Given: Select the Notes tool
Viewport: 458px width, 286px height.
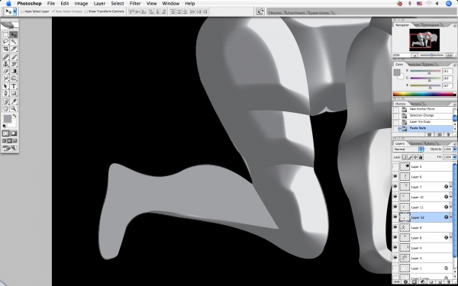Looking at the screenshot, I should tap(5, 101).
